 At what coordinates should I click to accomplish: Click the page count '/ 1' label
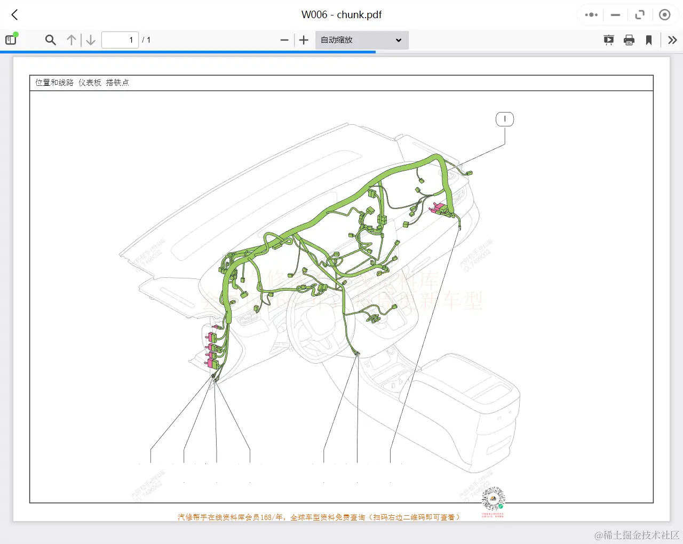146,40
